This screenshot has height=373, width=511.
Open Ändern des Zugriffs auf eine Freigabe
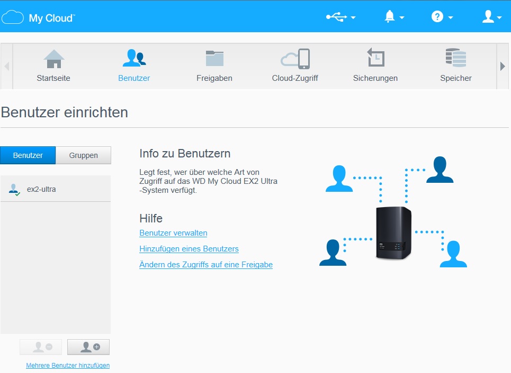(x=205, y=265)
